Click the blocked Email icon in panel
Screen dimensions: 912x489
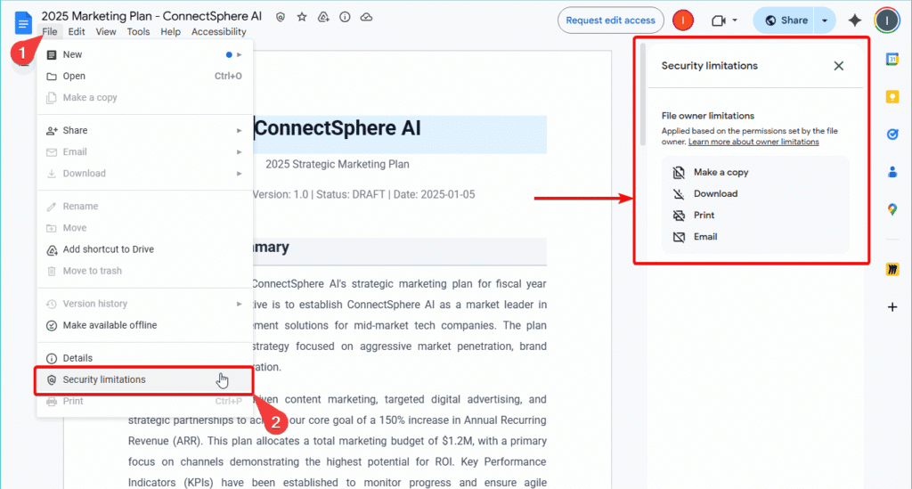(x=679, y=237)
